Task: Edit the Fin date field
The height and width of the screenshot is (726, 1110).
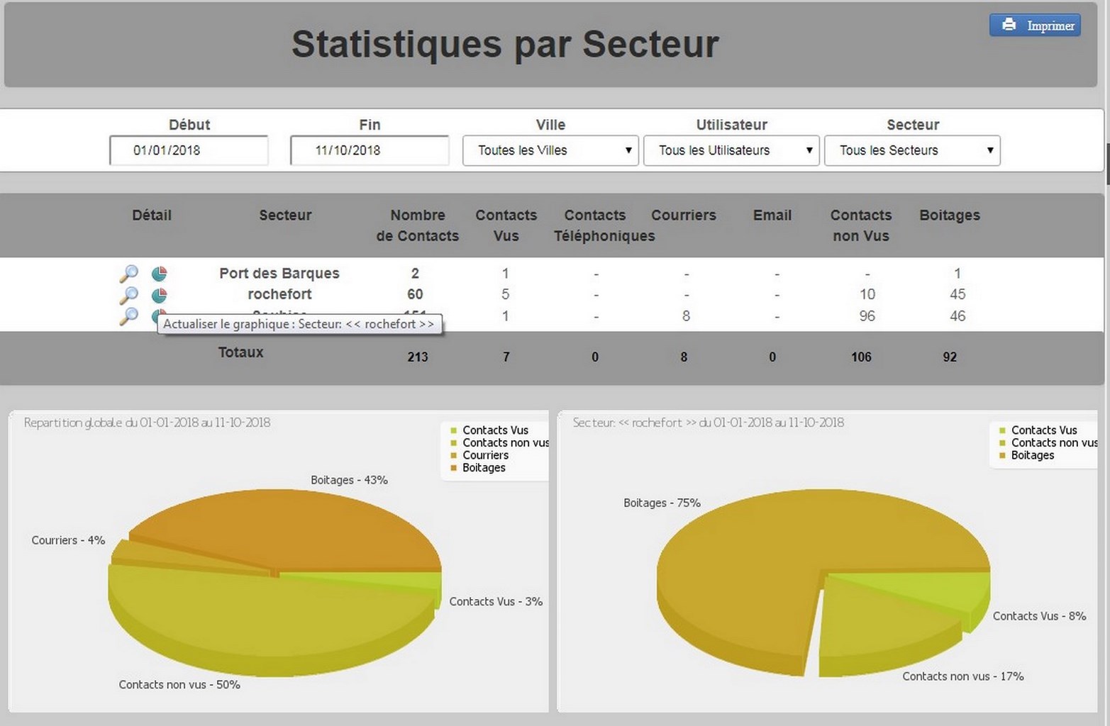Action: (x=370, y=150)
